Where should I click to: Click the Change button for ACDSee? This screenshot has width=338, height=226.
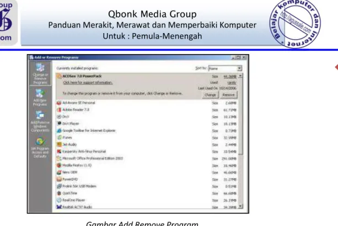pyautogui.click(x=210, y=95)
